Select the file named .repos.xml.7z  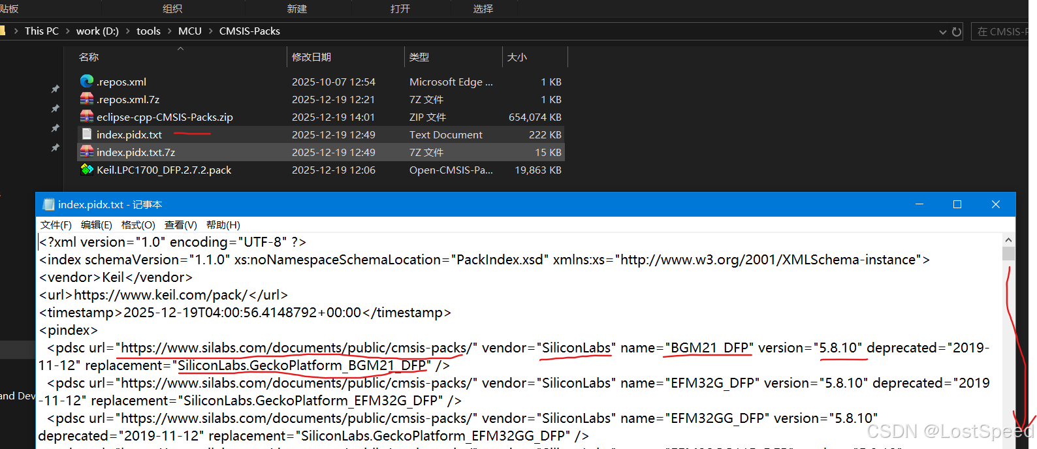tap(128, 99)
